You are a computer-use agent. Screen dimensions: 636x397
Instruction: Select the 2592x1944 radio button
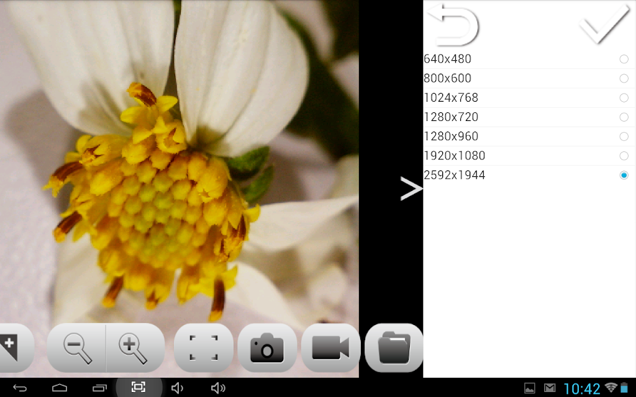[x=624, y=175]
